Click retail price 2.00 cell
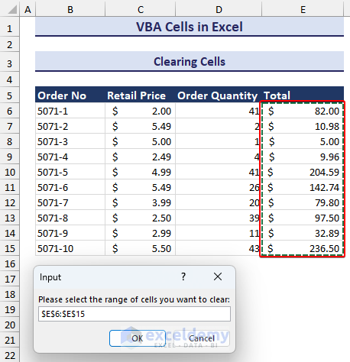This screenshot has width=350, height=362. pyautogui.click(x=140, y=111)
